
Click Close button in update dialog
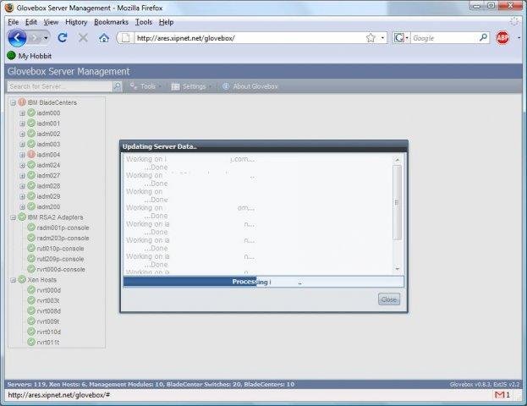pos(389,299)
